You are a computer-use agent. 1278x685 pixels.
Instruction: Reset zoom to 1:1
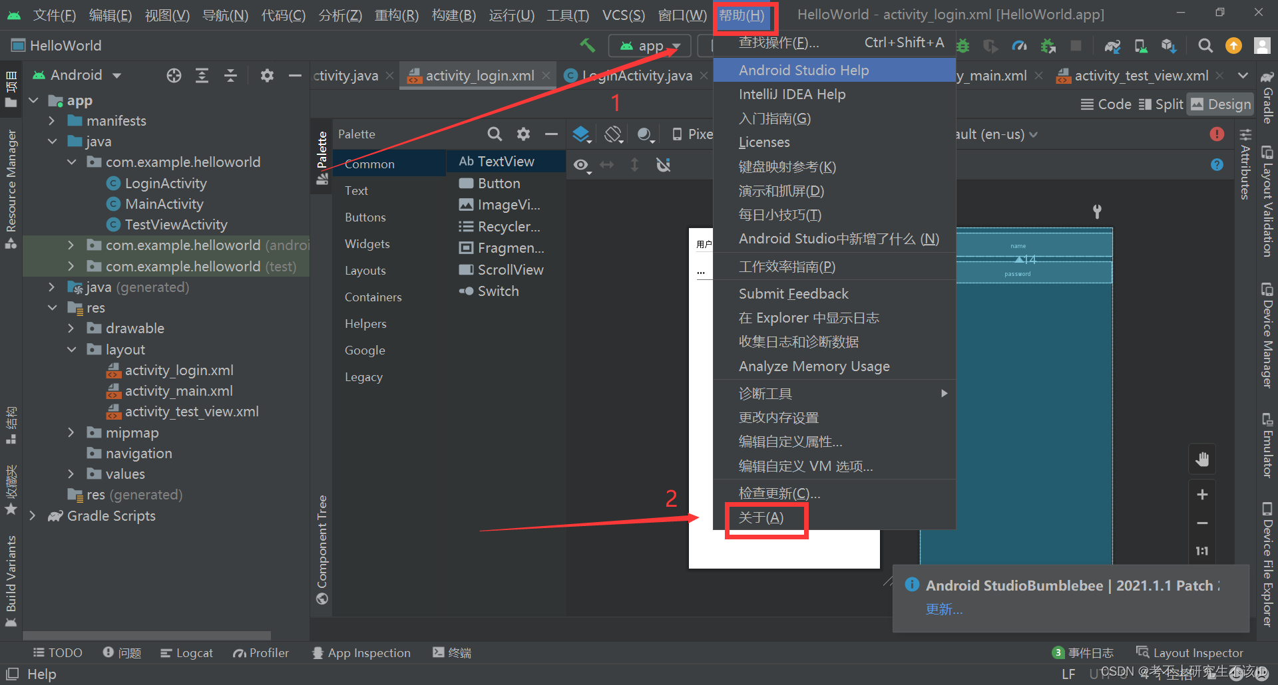coord(1202,551)
